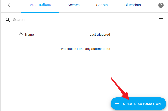Click the upward sort arrow beside Name
The height and width of the screenshot is (111, 168).
coord(21,34)
